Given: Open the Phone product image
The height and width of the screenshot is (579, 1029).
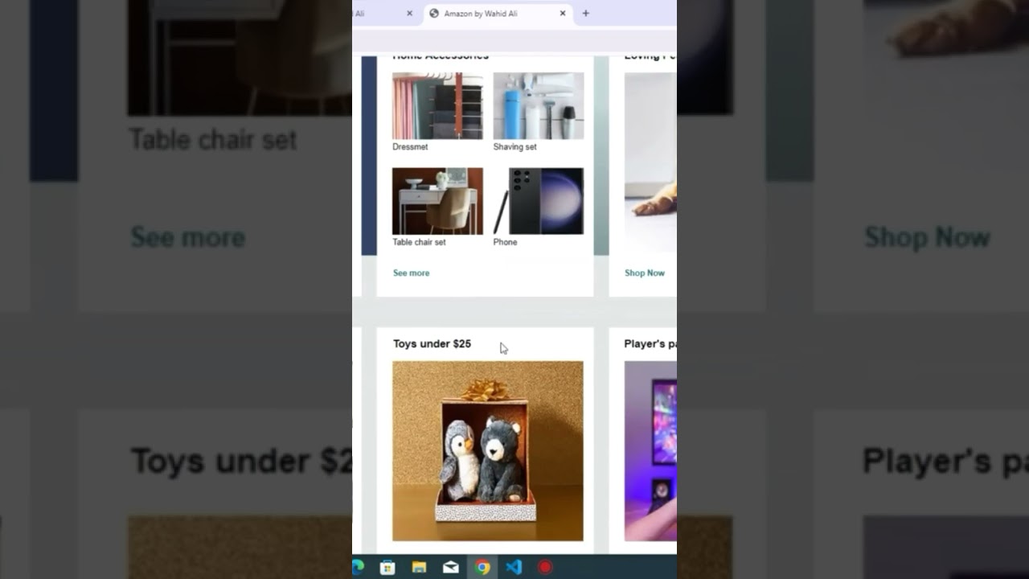Looking at the screenshot, I should 539,201.
